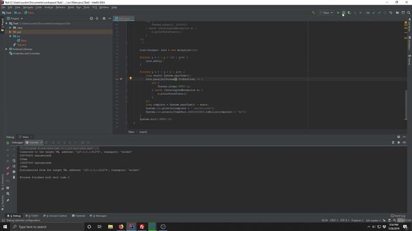
Task: Collapse the src folder
Action: coord(10,36)
